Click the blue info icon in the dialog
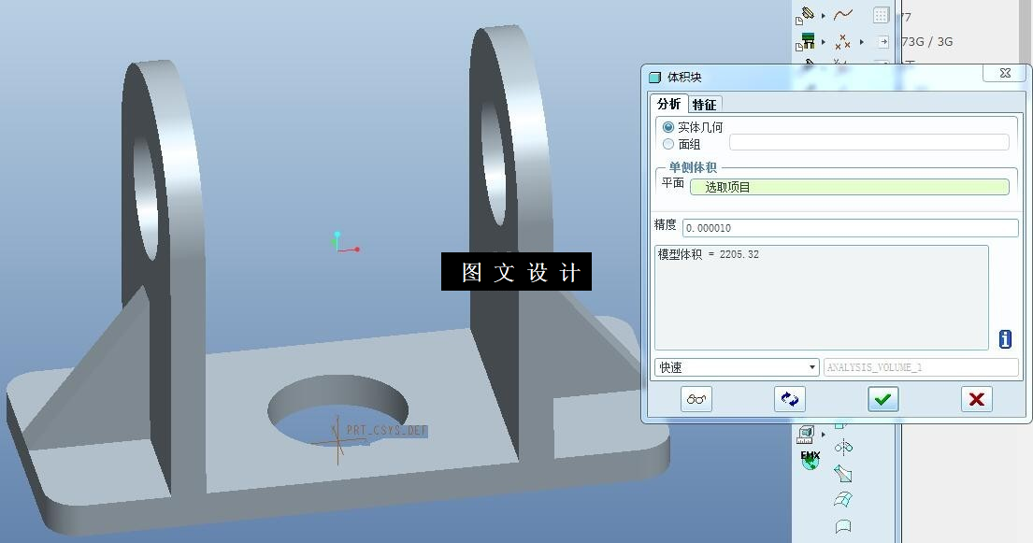This screenshot has height=543, width=1033. coord(1004,339)
